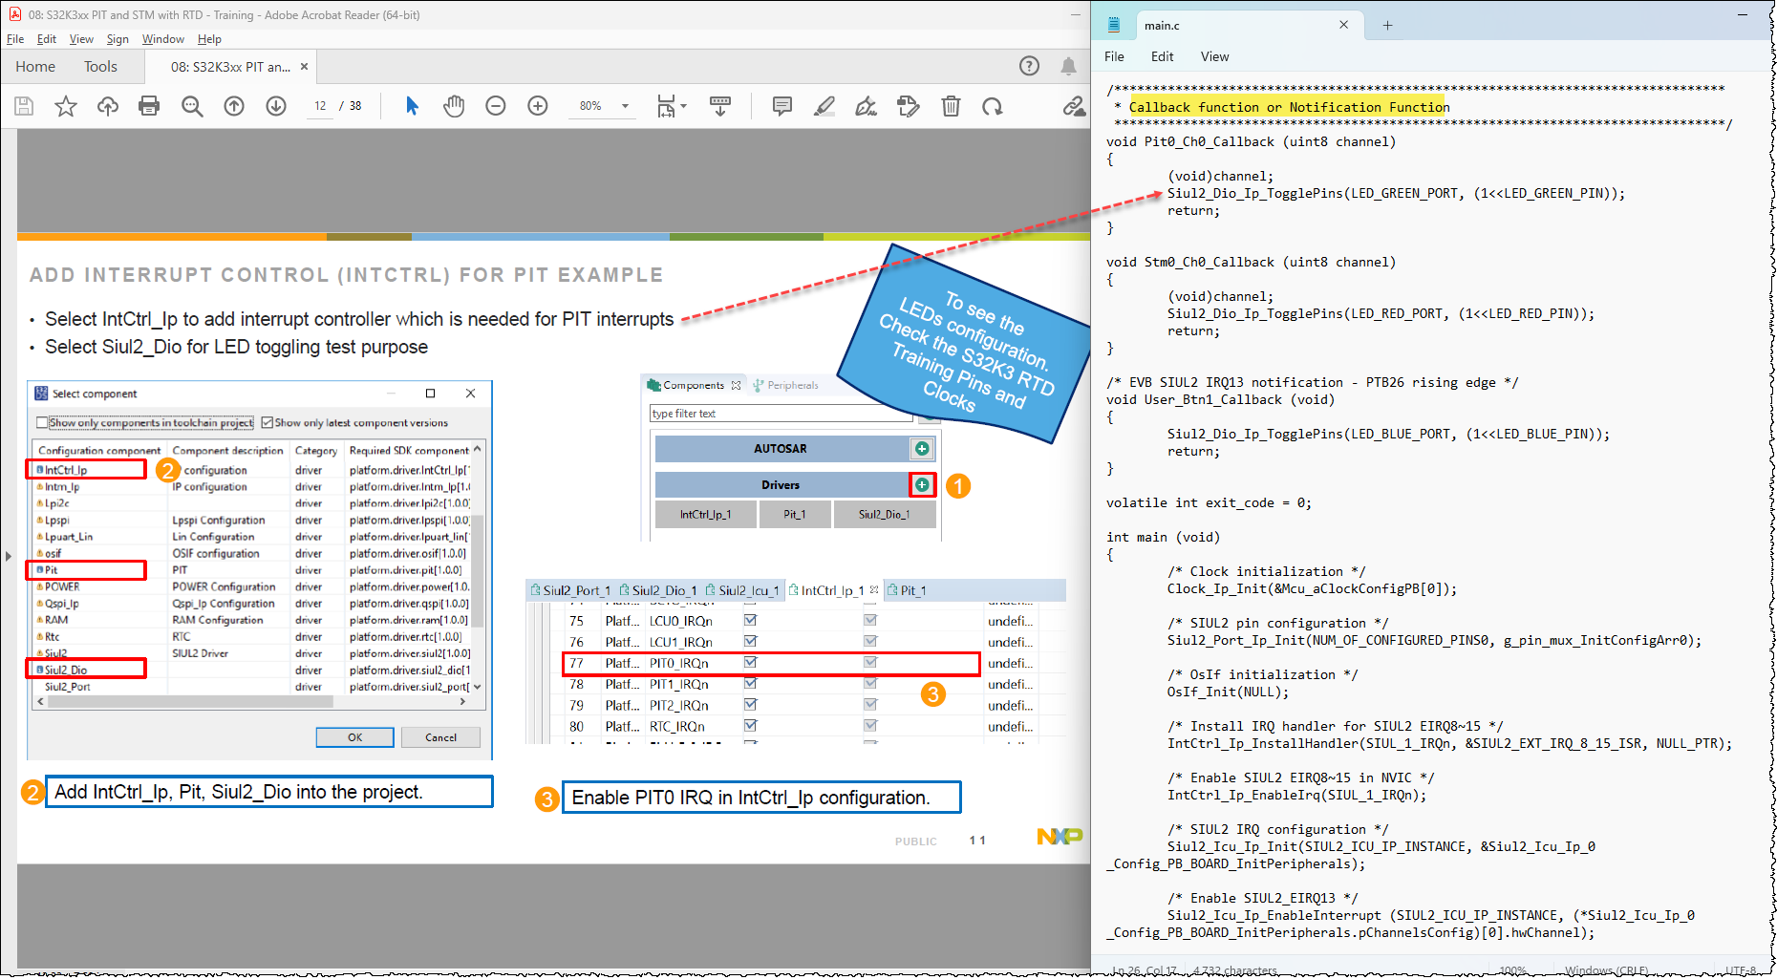Go to the next page arrow
Viewport: 1777px width, 980px height.
point(276,106)
